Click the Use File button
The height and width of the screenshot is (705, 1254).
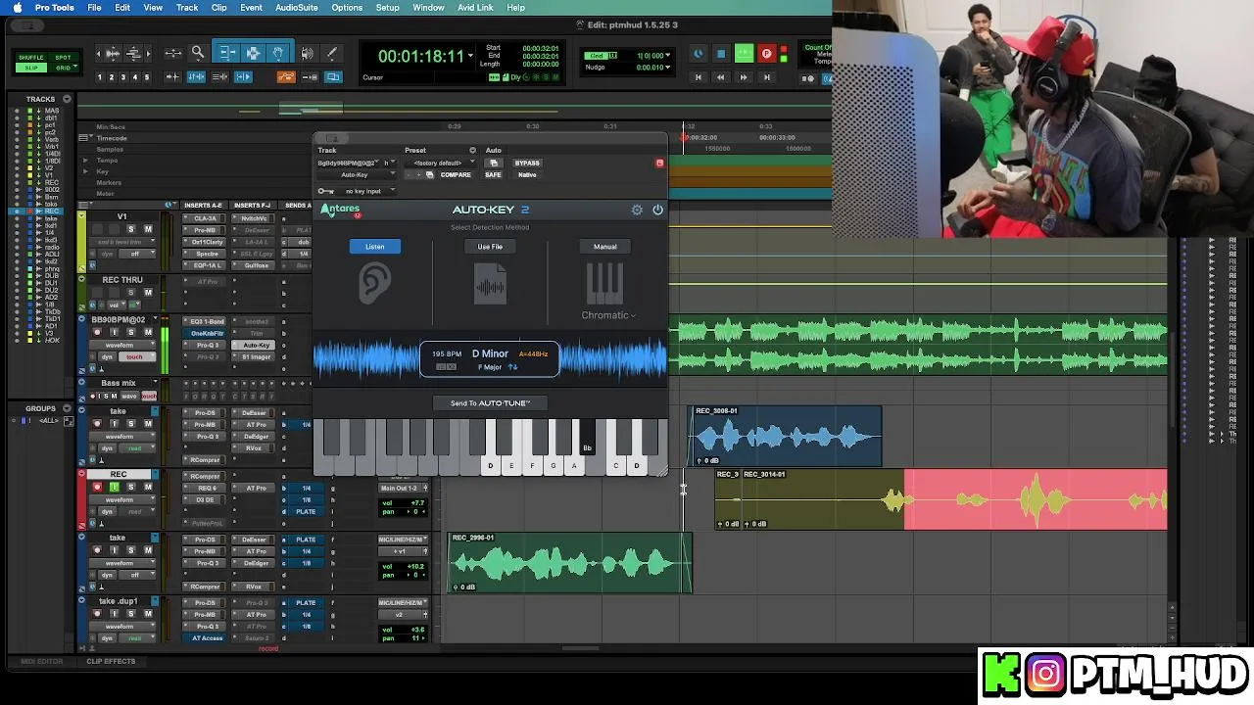coord(490,247)
